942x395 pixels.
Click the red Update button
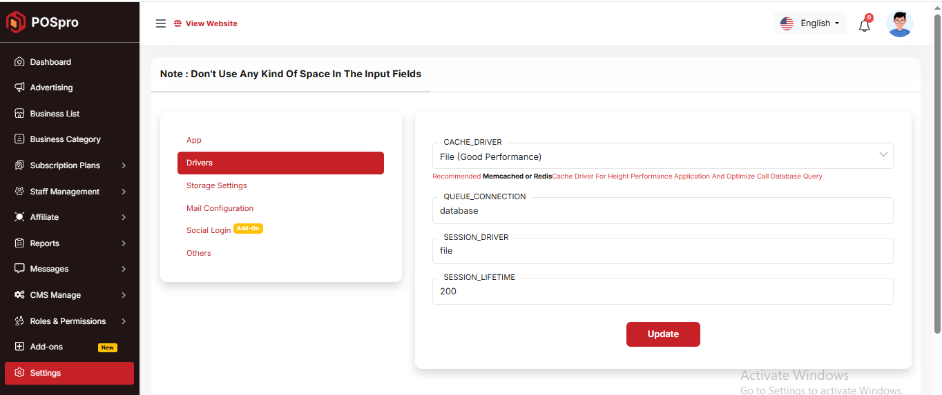663,334
